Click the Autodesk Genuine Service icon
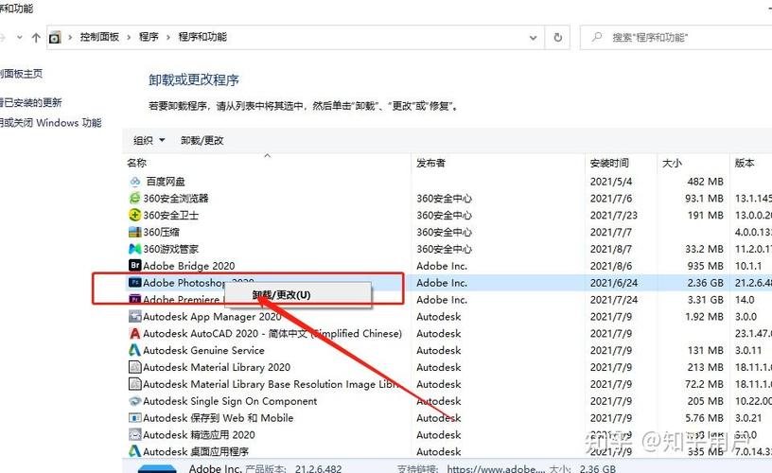The height and width of the screenshot is (473, 772). [134, 350]
